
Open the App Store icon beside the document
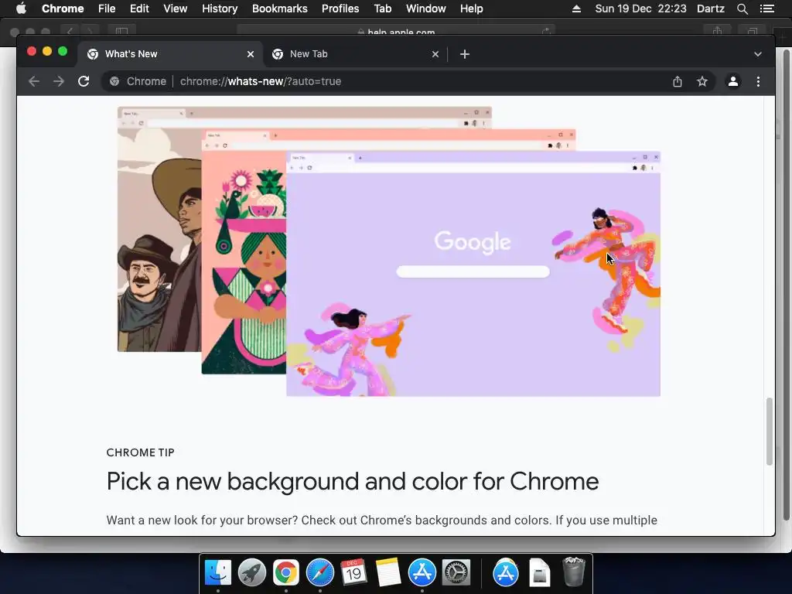coord(506,573)
